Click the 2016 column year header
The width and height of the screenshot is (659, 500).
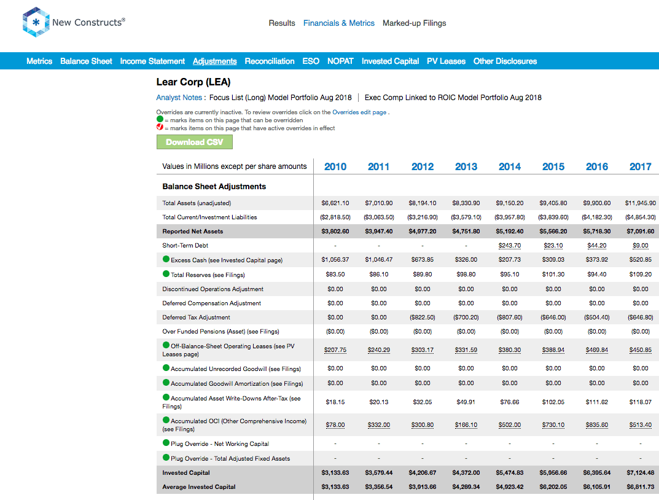597,167
